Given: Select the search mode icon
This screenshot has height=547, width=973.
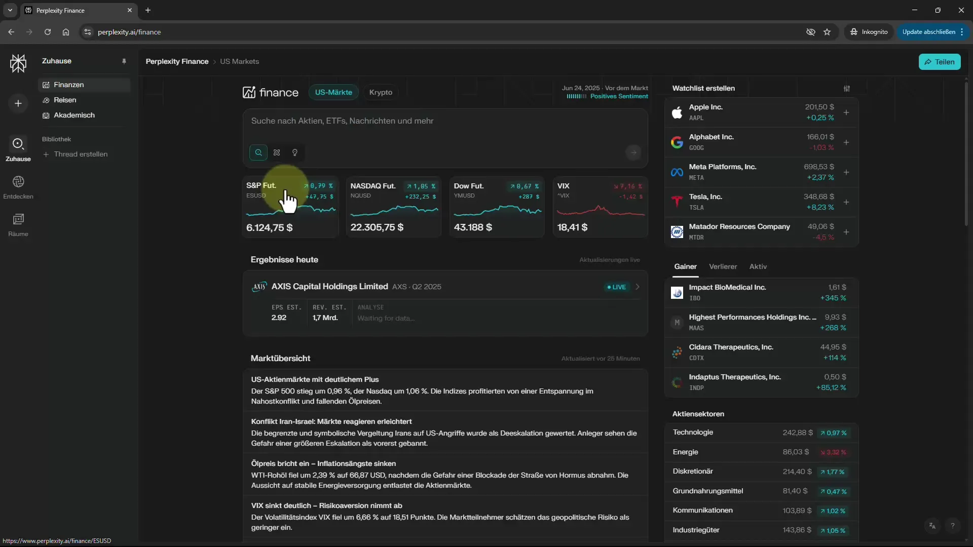Looking at the screenshot, I should pyautogui.click(x=258, y=152).
